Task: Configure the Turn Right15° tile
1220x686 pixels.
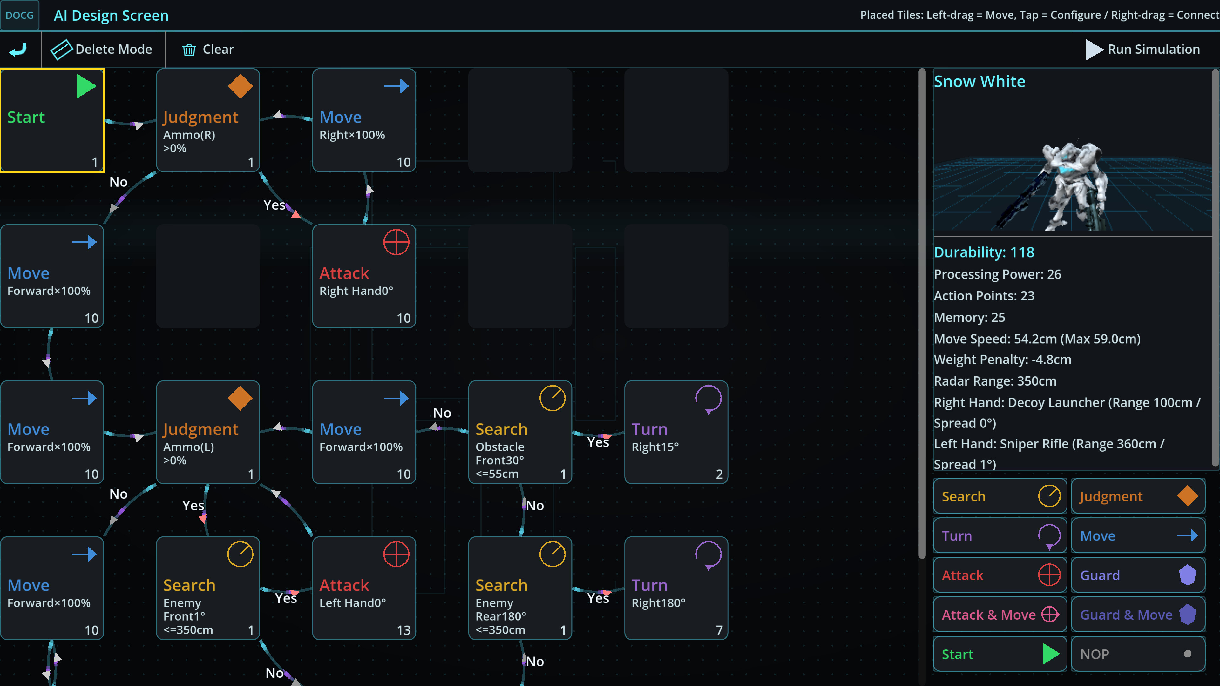Action: coord(676,432)
